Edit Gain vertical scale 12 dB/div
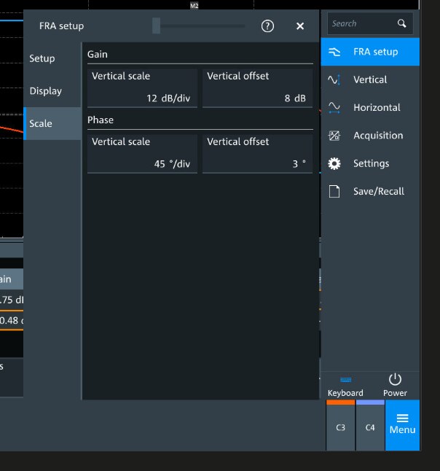This screenshot has height=471, width=440. [x=142, y=88]
